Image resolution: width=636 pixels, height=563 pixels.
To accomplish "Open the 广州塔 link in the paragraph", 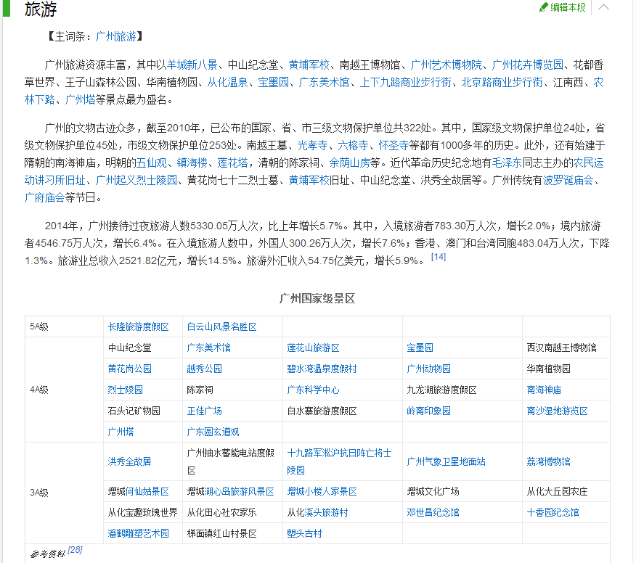I will [81, 99].
